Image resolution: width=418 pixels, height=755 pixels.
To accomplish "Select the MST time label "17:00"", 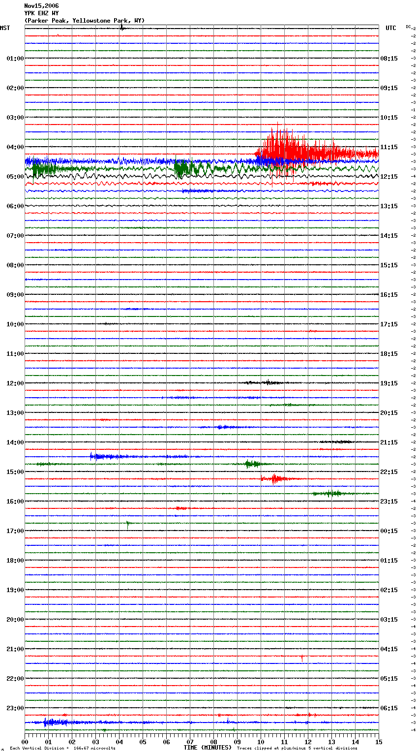I will [15, 531].
